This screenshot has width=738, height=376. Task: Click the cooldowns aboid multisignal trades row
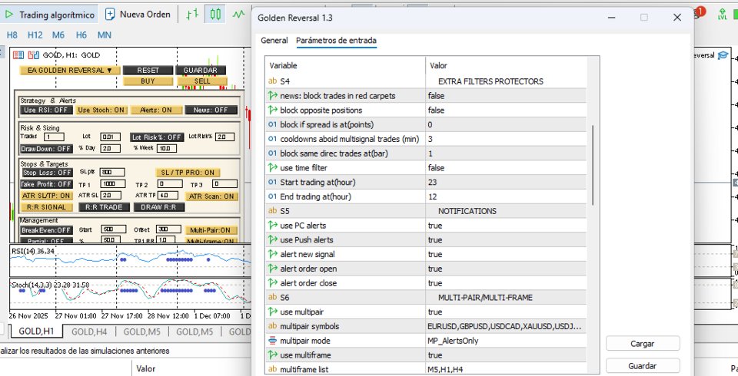click(426, 139)
